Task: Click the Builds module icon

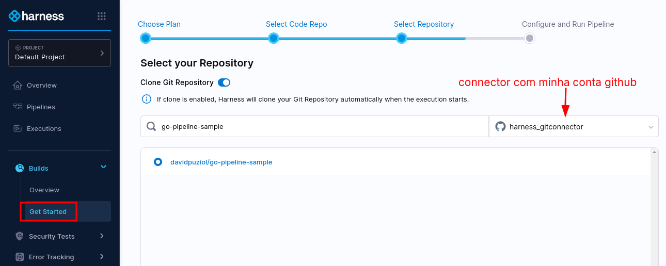Action: coord(20,168)
